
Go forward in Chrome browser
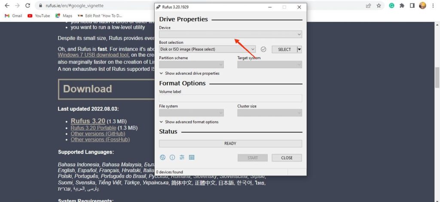coord(17,6)
